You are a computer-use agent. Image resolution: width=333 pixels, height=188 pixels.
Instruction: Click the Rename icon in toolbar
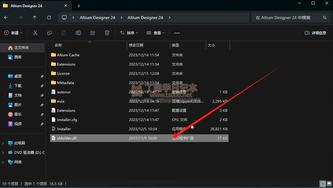(x=78, y=33)
